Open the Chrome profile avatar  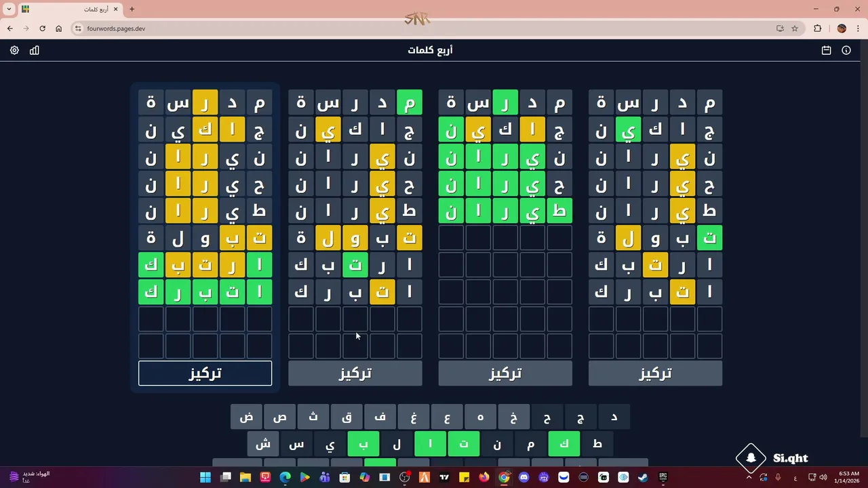pos(842,28)
